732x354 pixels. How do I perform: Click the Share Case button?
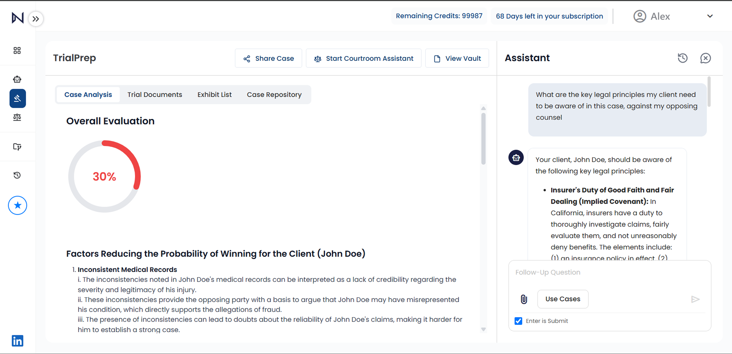click(x=268, y=58)
